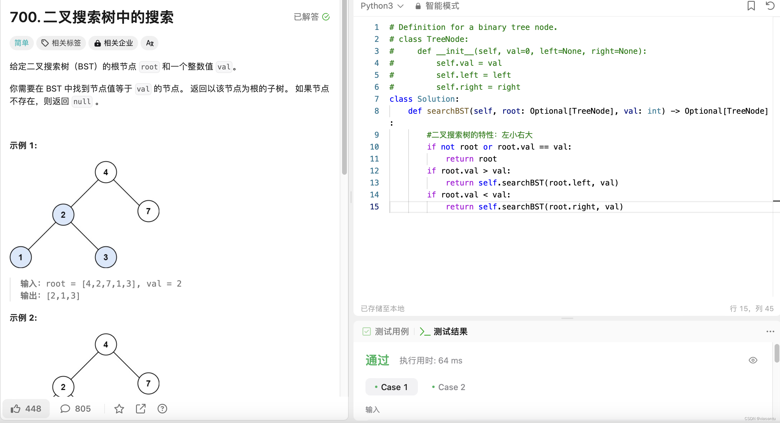This screenshot has width=780, height=423.
Task: Click the 执行用时: 64 ms text
Action: (430, 360)
